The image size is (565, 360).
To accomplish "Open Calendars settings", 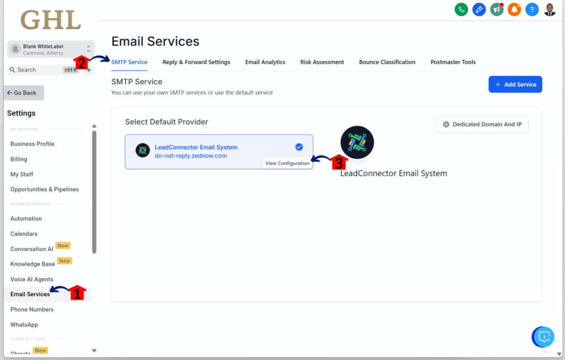I will pos(24,234).
